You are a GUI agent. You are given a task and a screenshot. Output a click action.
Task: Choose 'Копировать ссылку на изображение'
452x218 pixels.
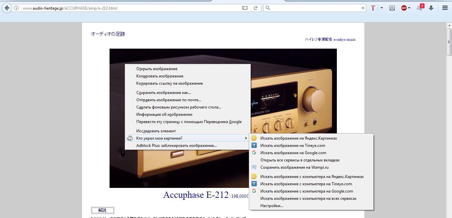coord(188,83)
